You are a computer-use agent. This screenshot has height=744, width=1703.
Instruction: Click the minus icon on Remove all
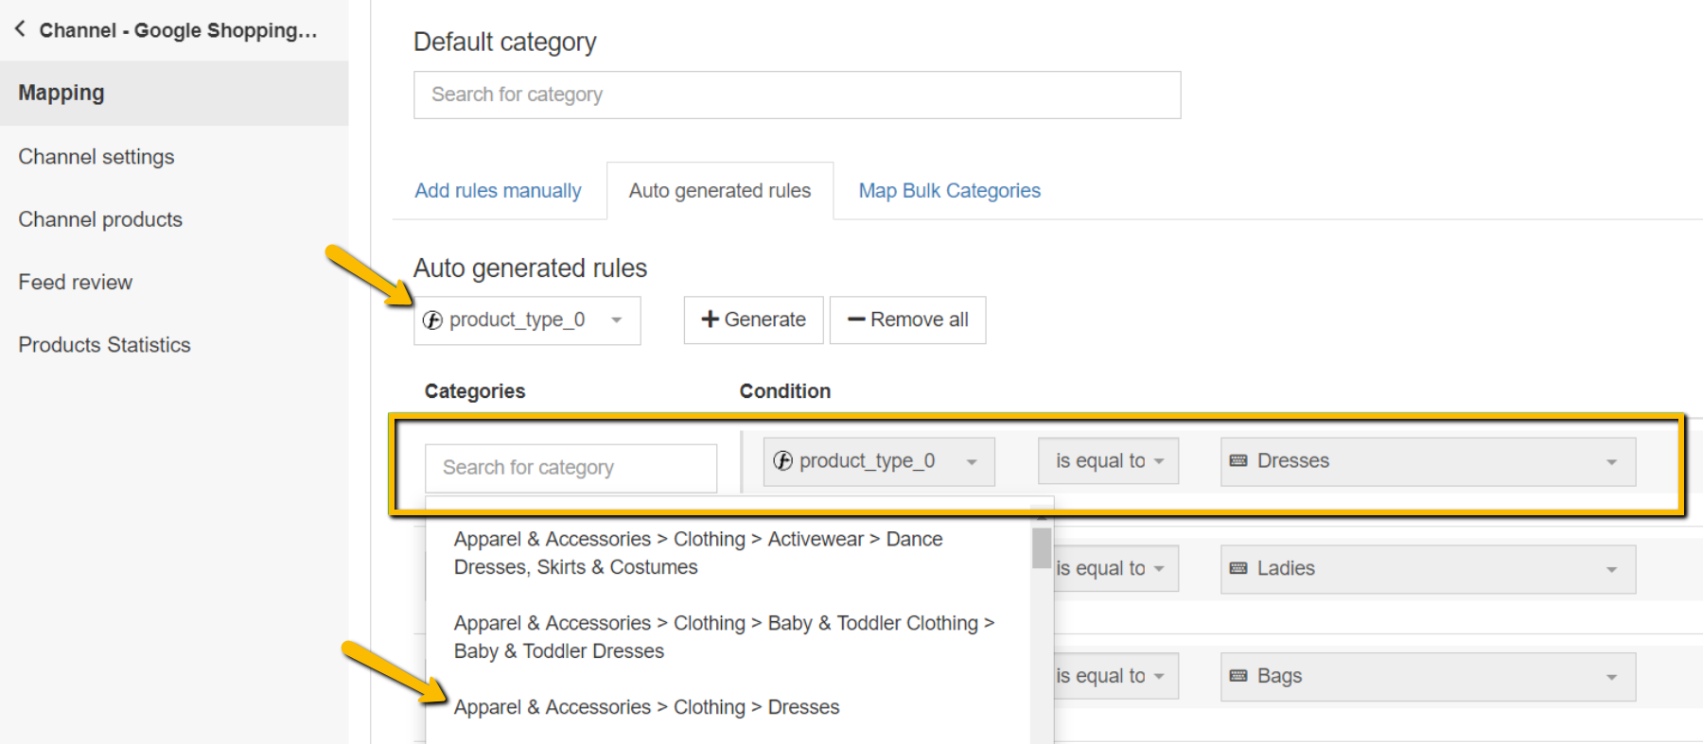pyautogui.click(x=856, y=320)
